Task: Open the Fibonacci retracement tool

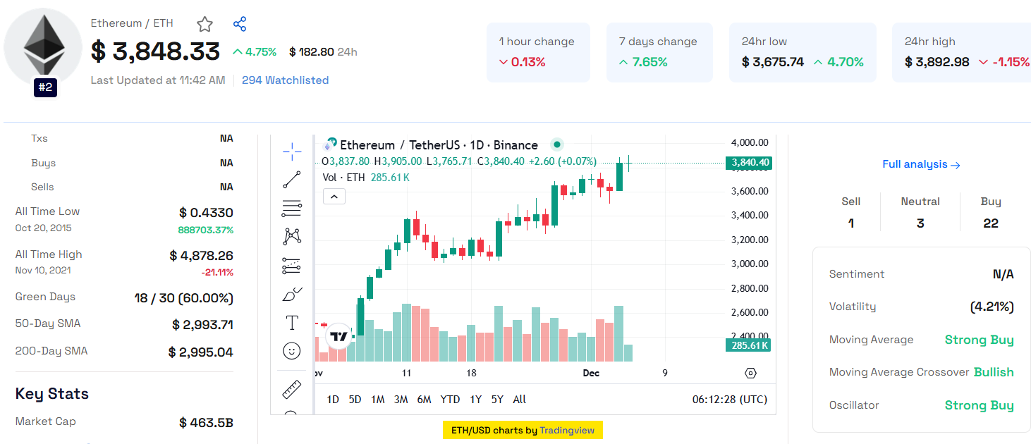Action: (292, 209)
